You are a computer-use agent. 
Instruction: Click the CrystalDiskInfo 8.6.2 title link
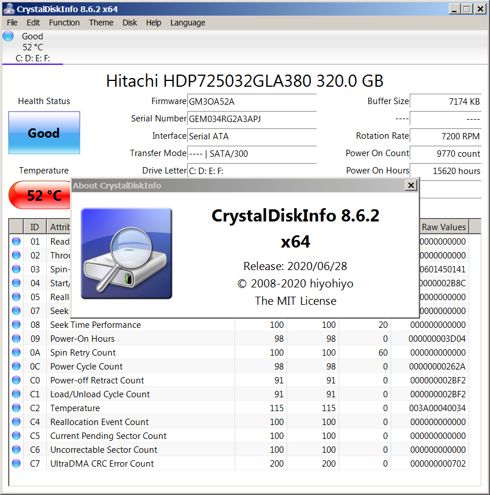[295, 216]
